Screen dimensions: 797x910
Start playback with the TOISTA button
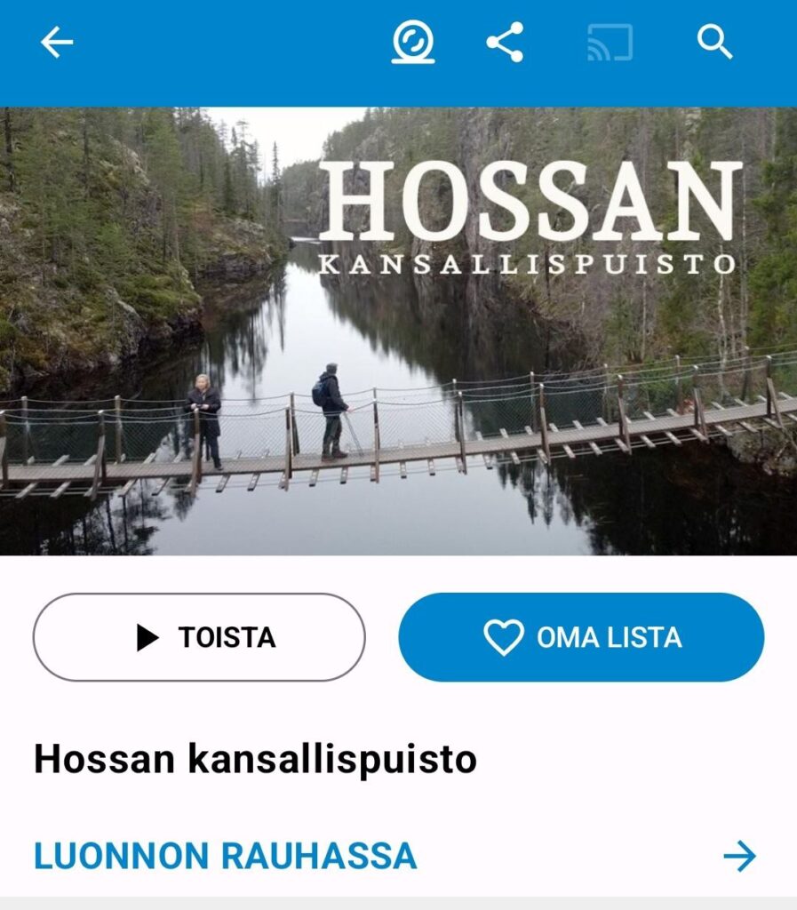pyautogui.click(x=199, y=637)
